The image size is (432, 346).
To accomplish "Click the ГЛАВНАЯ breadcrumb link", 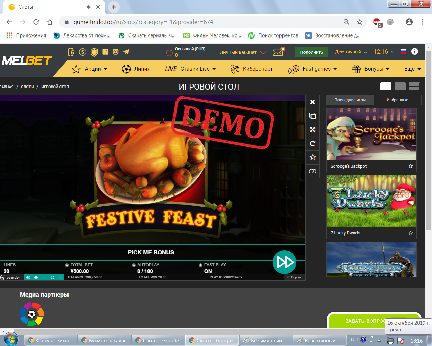I will [7, 87].
